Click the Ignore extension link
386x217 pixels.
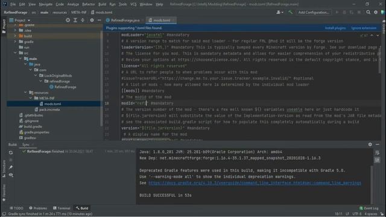[x=364, y=28]
